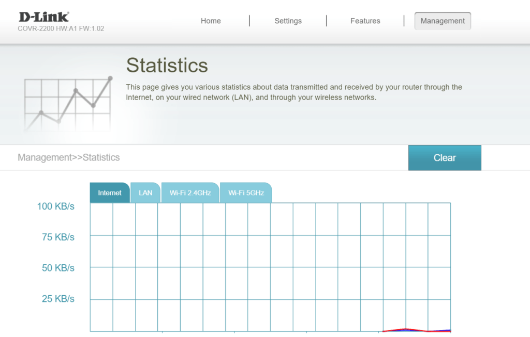This screenshot has width=530, height=337.
Task: Open the Features menu
Action: pyautogui.click(x=365, y=21)
